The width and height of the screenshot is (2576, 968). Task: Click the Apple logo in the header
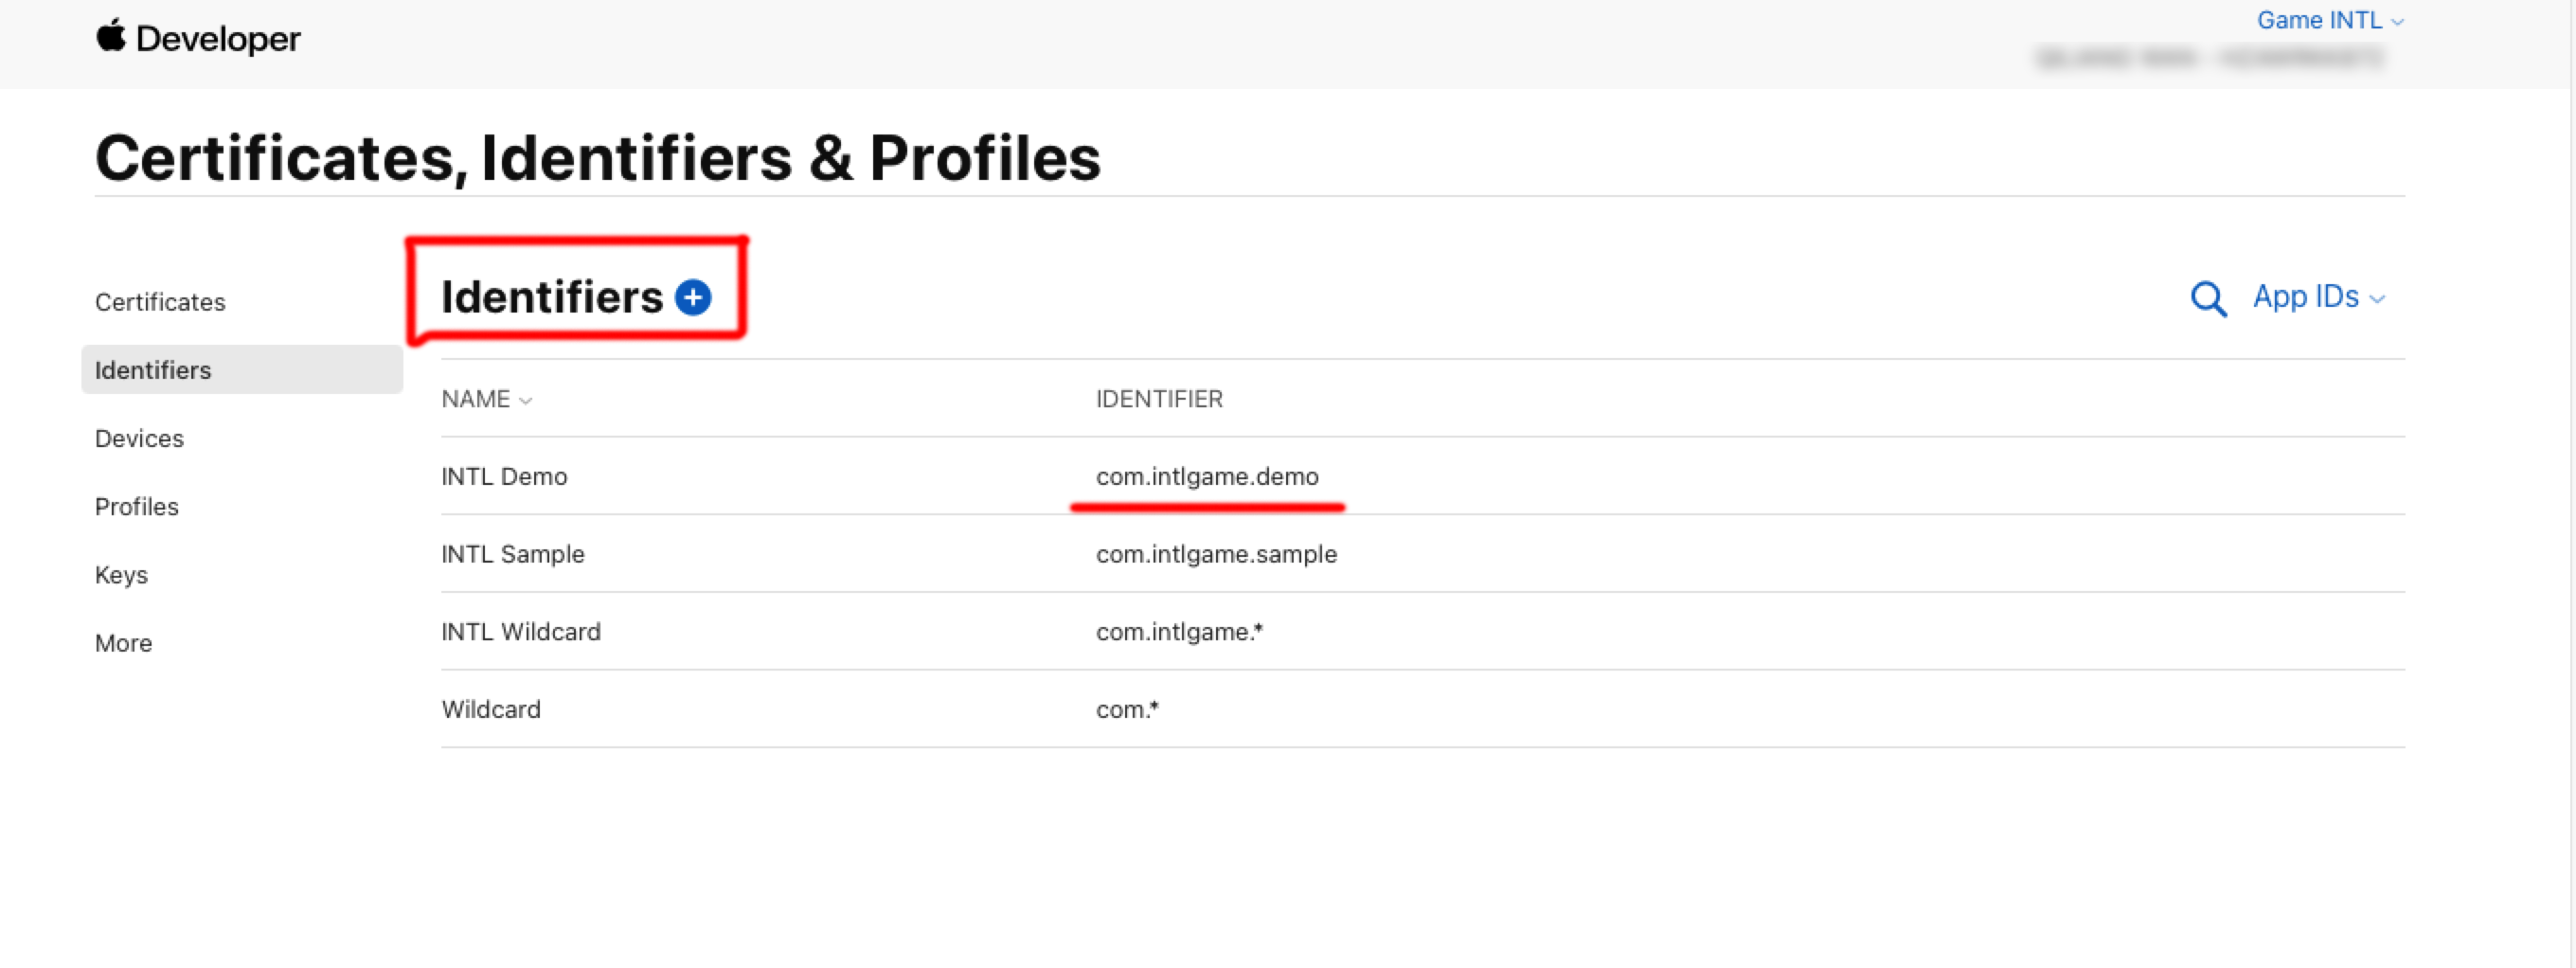tap(110, 37)
